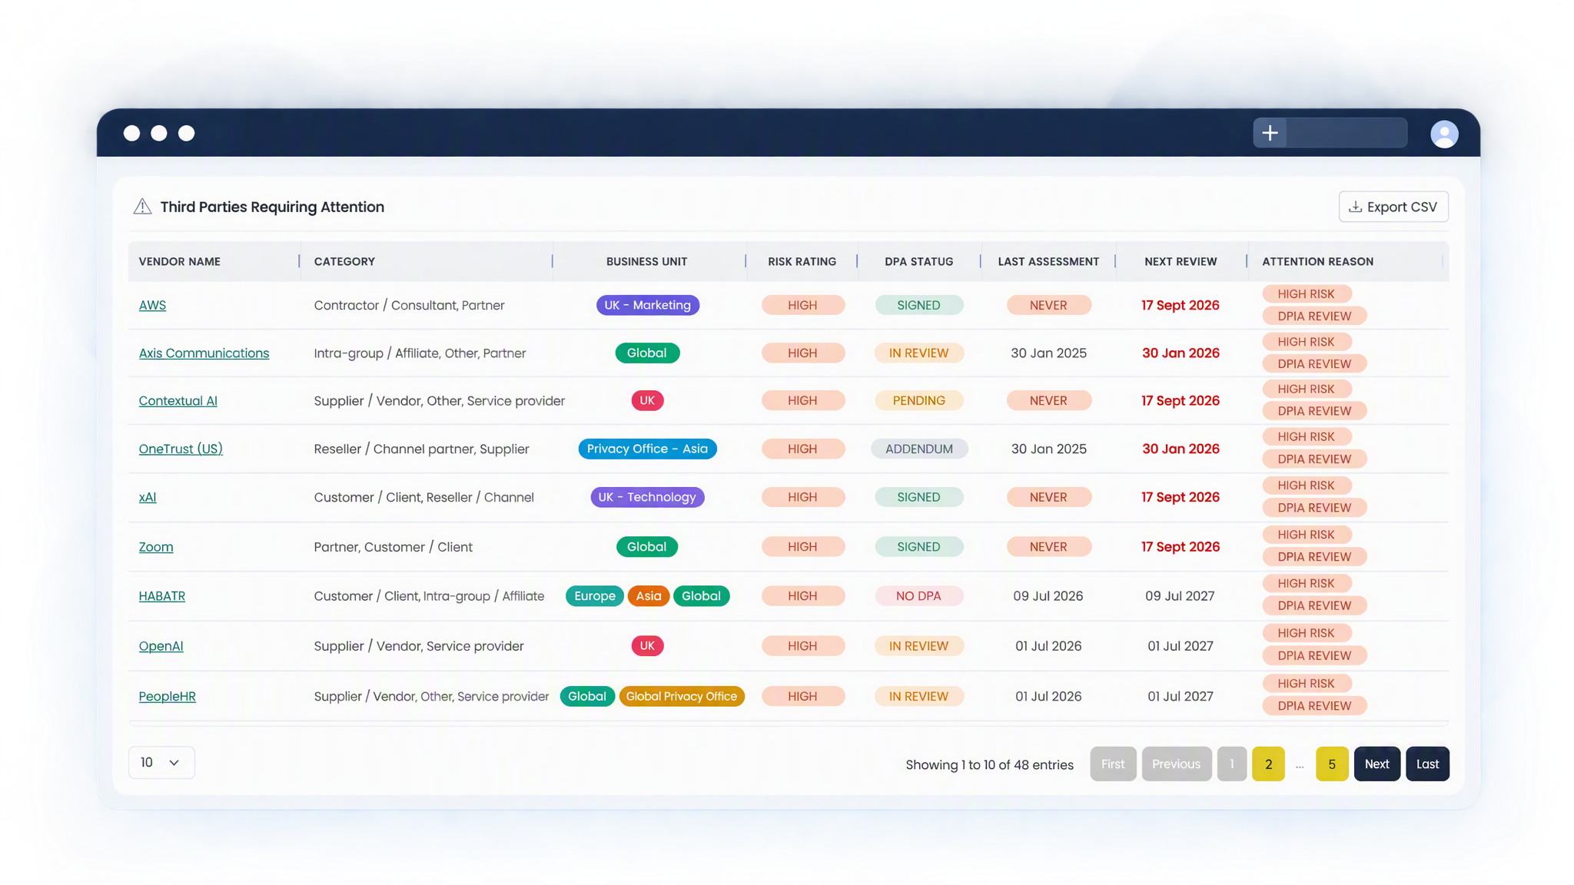Image resolution: width=1574 pixels, height=885 pixels.
Task: Click the Business Unit column header
Action: 646,261
